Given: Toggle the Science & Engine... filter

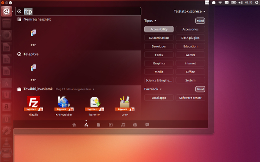Looking at the screenshot, I should pyautogui.click(x=159, y=80).
